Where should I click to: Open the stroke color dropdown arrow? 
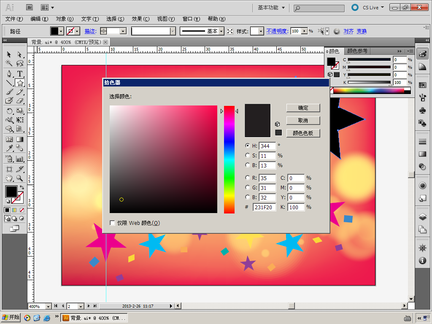coord(78,31)
